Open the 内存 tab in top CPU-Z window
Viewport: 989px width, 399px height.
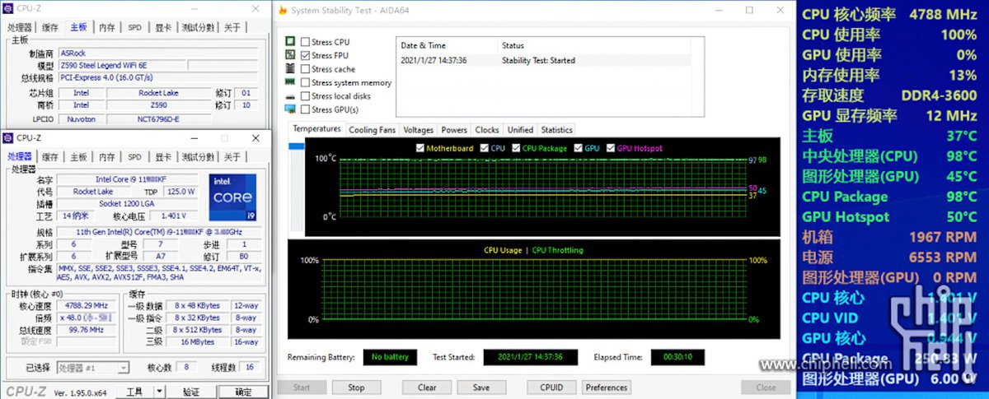coord(107,27)
